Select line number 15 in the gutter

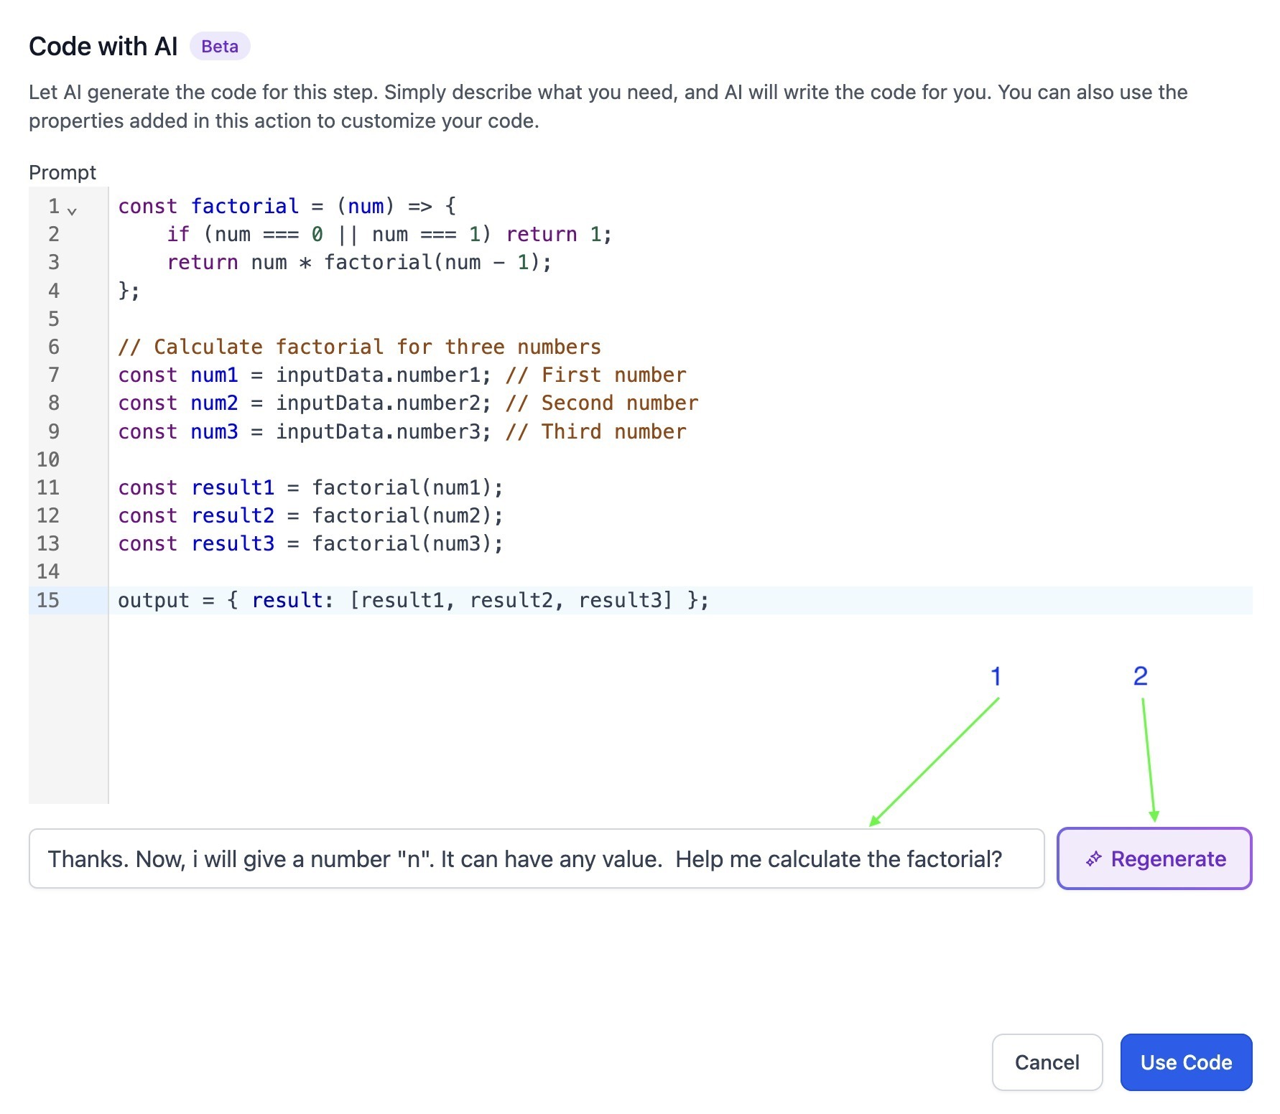point(48,600)
